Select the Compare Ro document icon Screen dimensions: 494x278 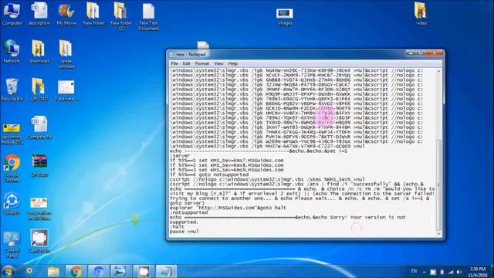tap(39, 127)
